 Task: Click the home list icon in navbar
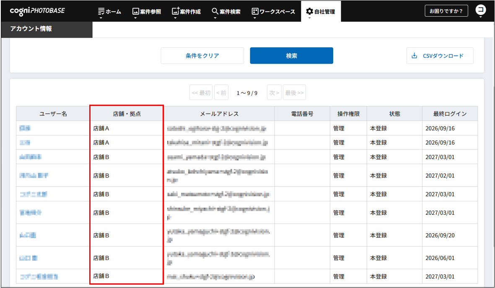click(101, 11)
